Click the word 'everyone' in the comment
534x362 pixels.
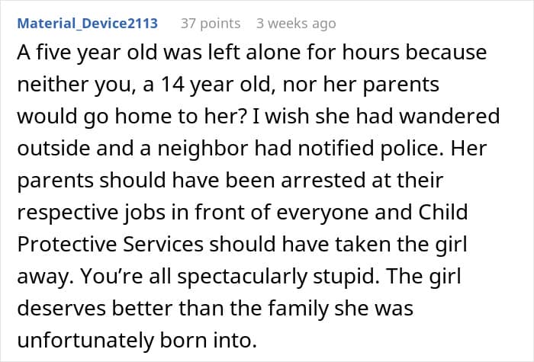pyautogui.click(x=323, y=213)
